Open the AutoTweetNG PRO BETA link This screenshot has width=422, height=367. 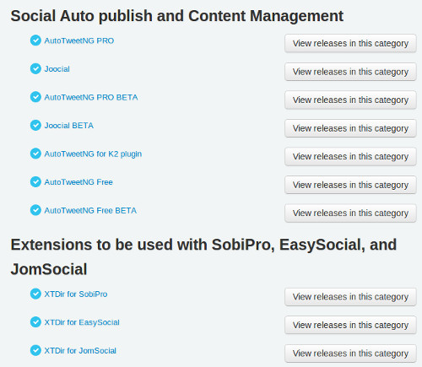[91, 97]
